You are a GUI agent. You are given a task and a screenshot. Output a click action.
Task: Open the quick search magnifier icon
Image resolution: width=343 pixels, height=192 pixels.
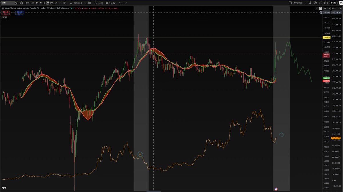(x=310, y=3)
